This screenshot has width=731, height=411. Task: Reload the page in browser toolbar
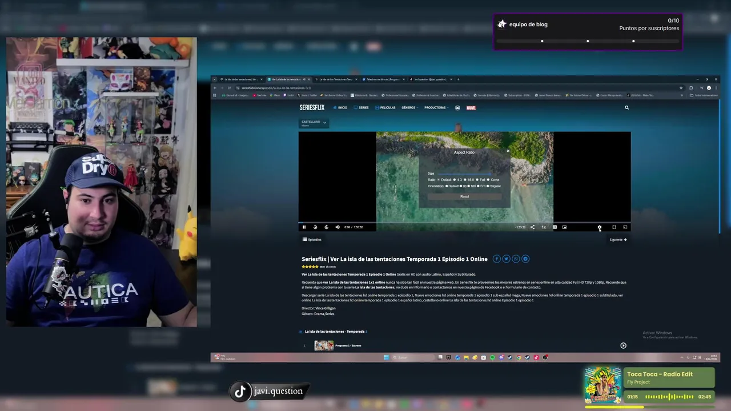229,88
